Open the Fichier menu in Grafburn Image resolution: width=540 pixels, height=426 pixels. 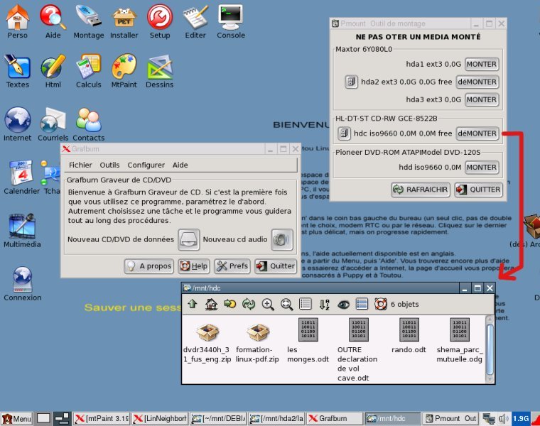[80, 165]
